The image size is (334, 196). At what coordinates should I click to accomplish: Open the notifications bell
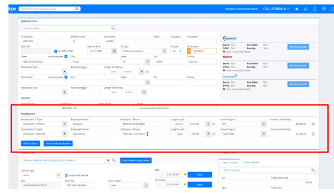[315, 9]
